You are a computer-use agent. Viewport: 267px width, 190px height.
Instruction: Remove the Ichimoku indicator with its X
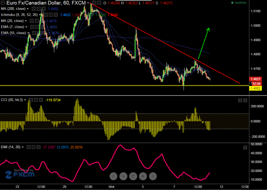[56, 15]
